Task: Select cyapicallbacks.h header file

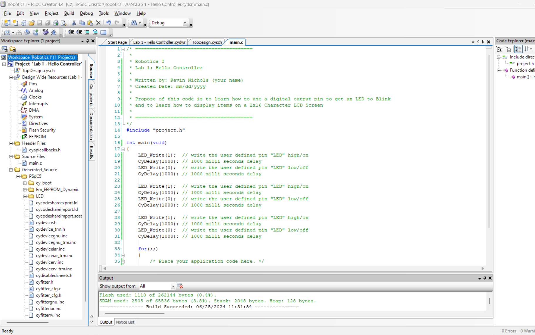Action: tap(45, 150)
